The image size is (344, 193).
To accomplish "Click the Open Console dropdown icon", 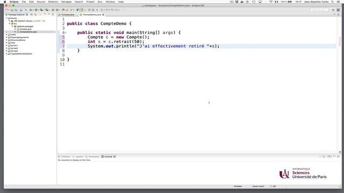I will click(x=328, y=157).
